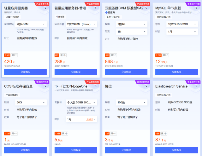Expand 个人版 50GB package dropdown

click(x=81, y=102)
